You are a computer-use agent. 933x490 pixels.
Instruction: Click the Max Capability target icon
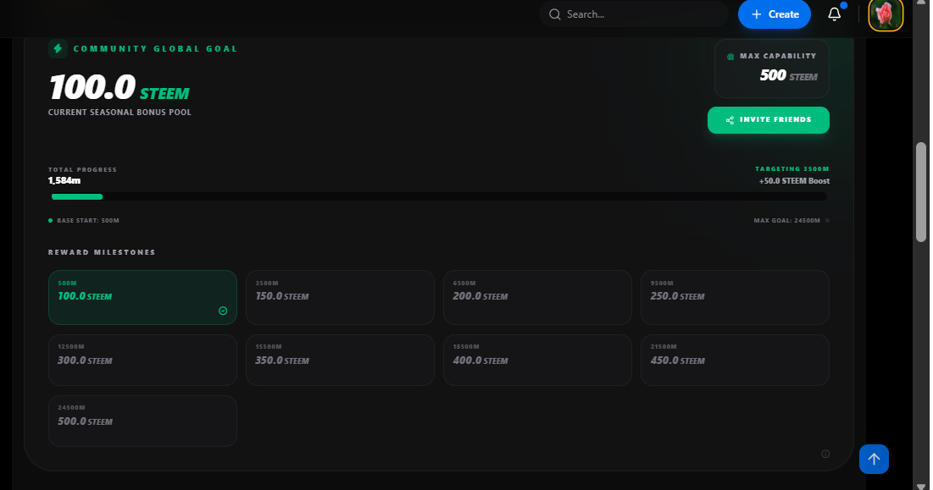tap(730, 57)
